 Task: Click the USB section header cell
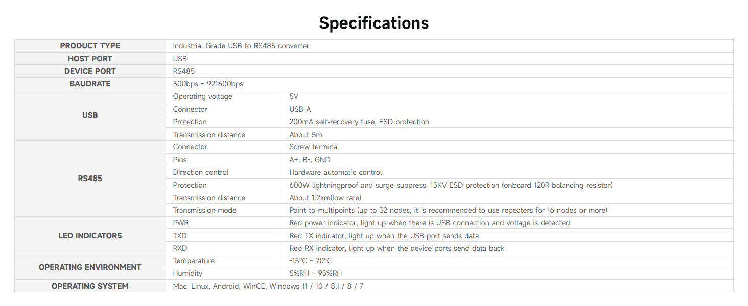coord(90,115)
